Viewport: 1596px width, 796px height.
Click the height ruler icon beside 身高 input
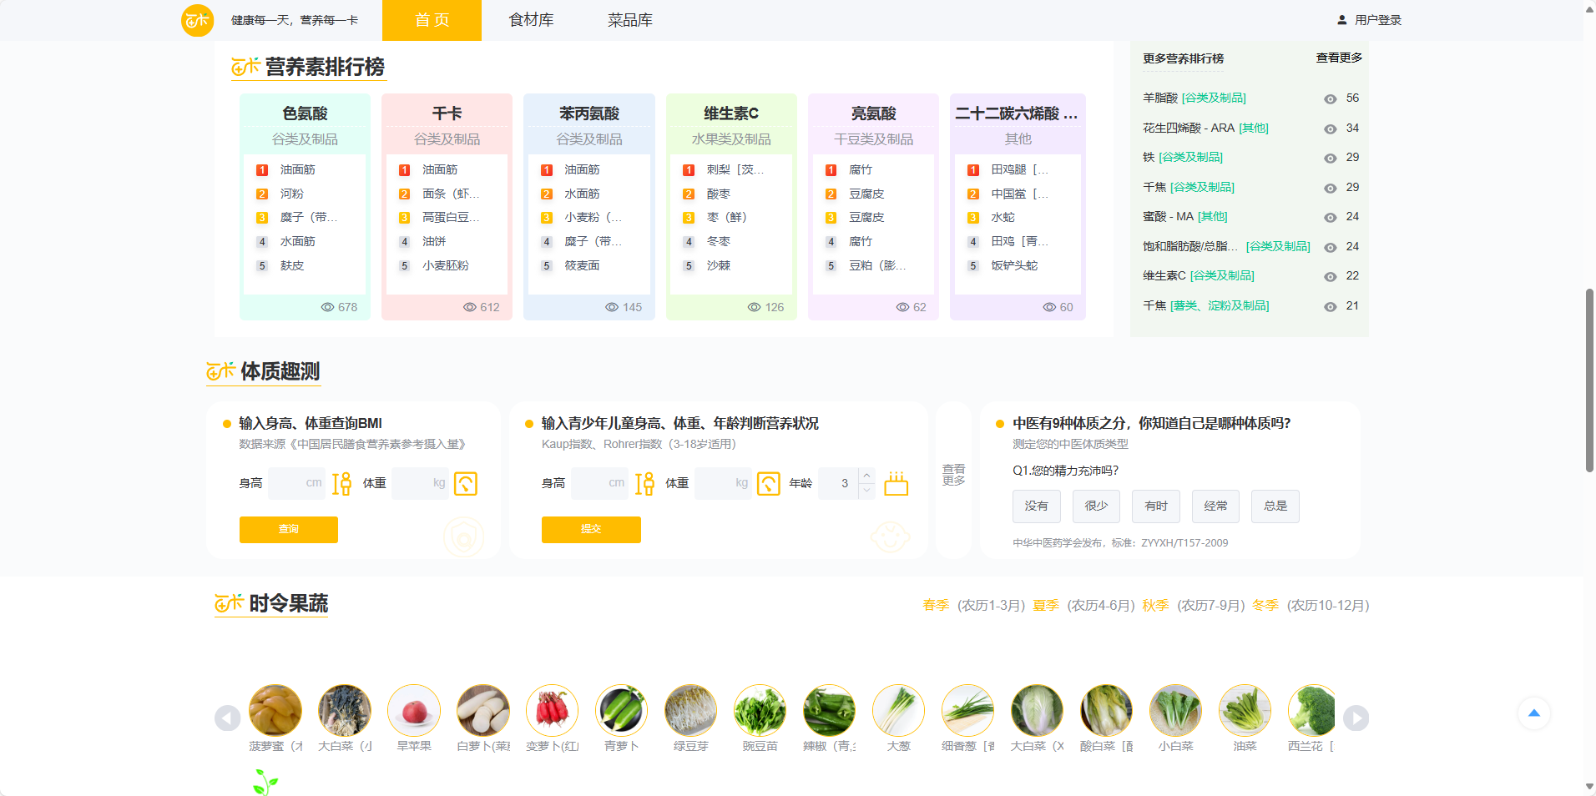point(341,483)
